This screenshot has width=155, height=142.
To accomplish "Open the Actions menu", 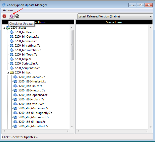I will 8,10.
